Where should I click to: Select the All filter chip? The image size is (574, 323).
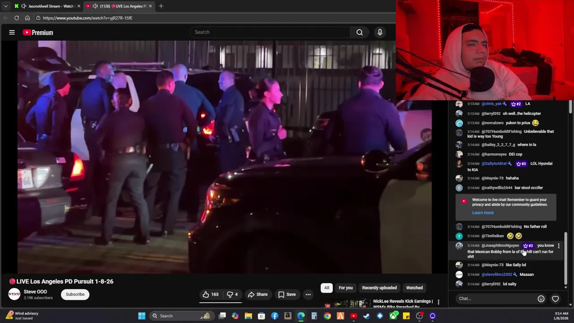pos(326,288)
